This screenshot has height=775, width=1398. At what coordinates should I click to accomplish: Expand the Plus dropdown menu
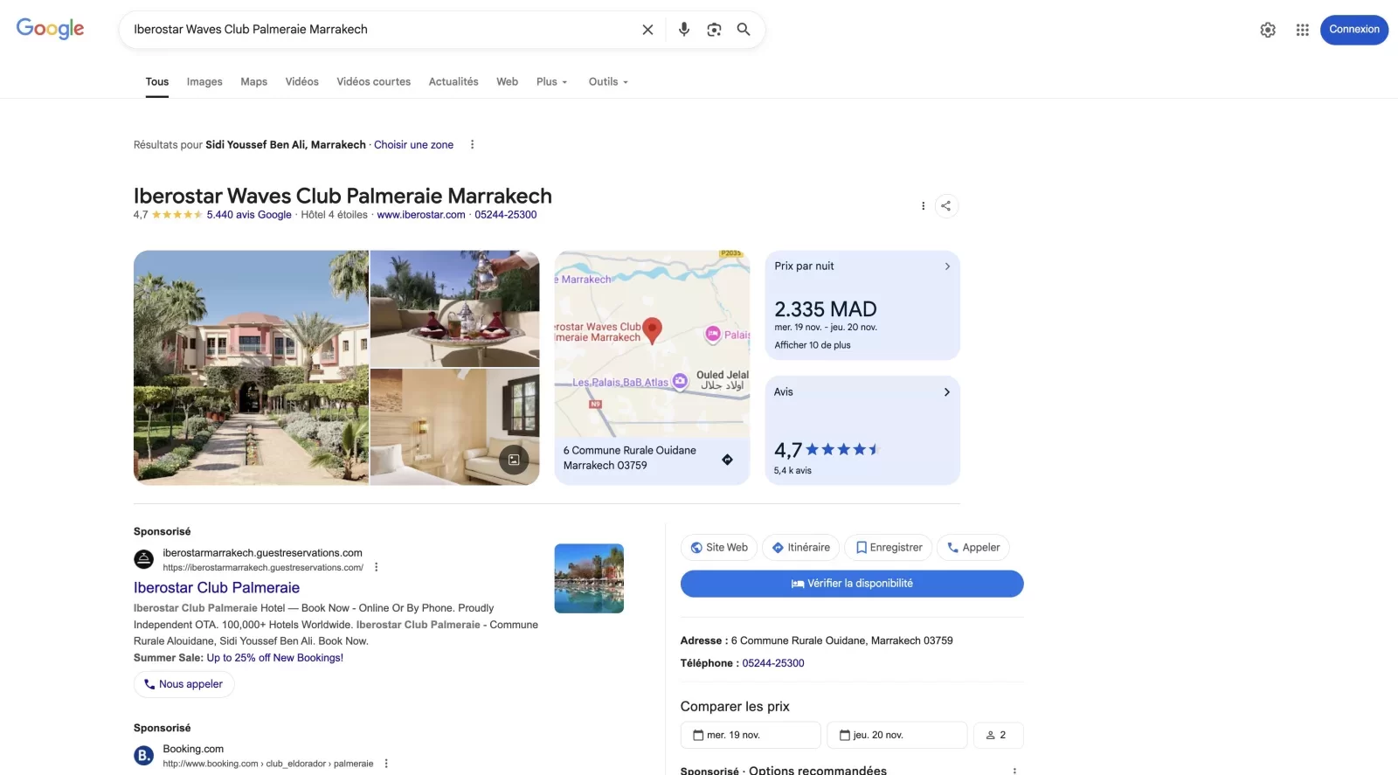click(552, 82)
